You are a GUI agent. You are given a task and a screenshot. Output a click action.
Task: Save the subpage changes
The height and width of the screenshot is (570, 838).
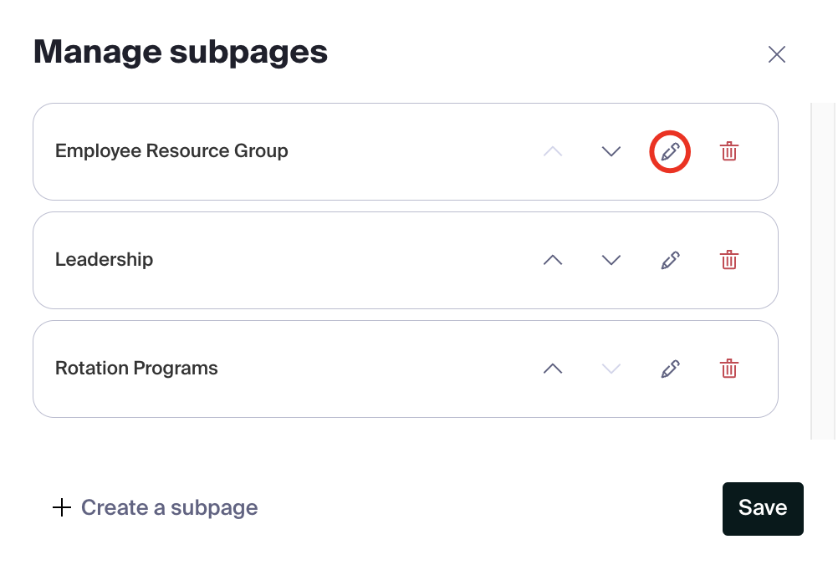763,508
